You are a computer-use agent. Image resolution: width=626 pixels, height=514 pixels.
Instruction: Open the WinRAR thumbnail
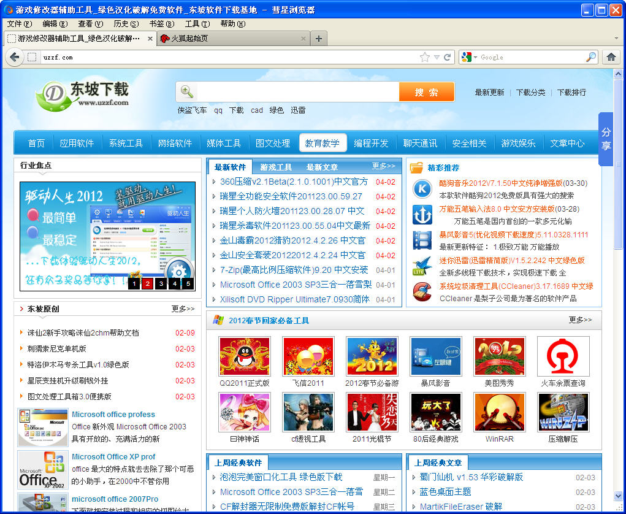pyautogui.click(x=500, y=412)
